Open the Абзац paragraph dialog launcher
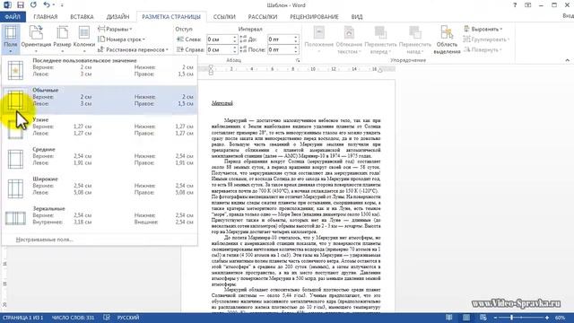 click(298, 60)
